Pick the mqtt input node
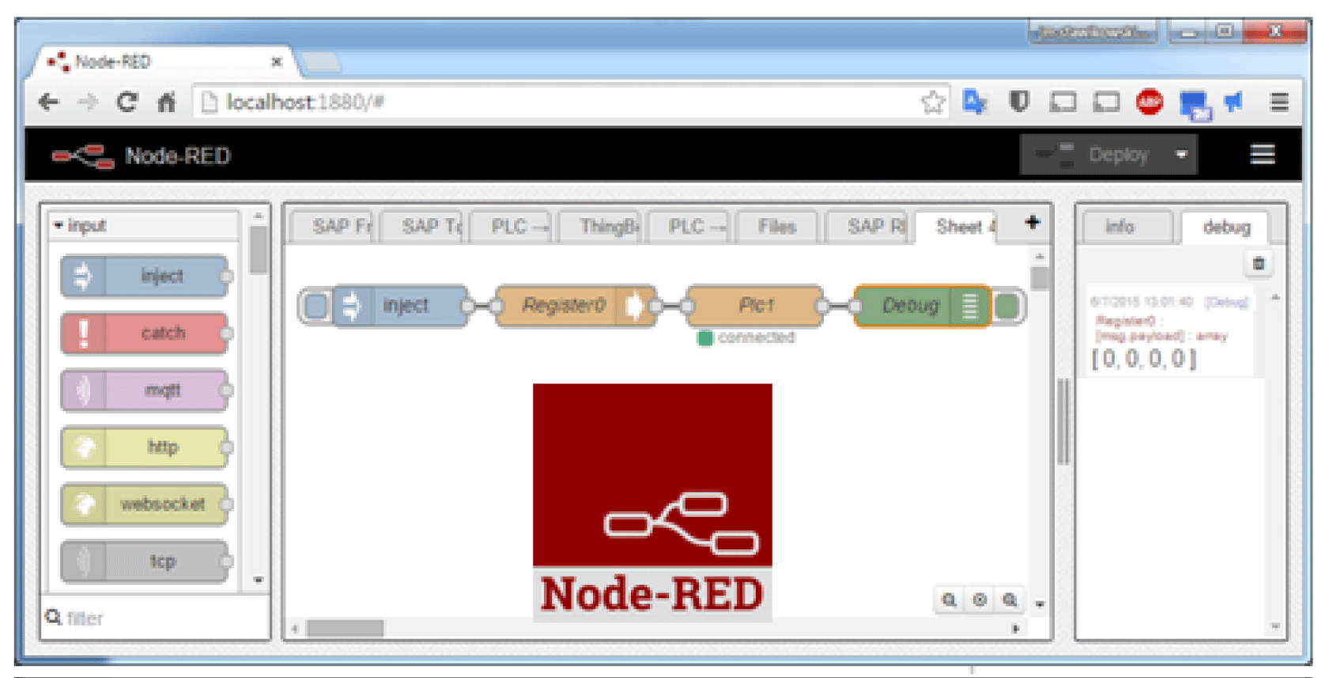This screenshot has width=1333, height=678. 145,390
